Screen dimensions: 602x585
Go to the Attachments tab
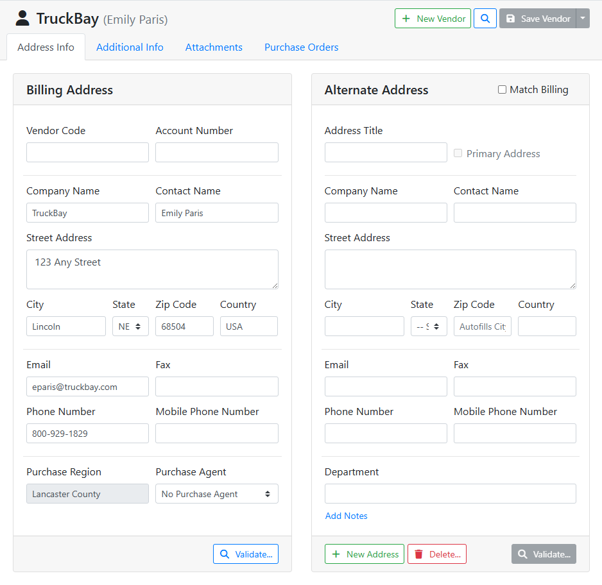[214, 47]
